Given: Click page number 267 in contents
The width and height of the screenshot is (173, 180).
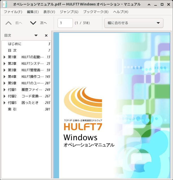Looking at the screenshot, I should pos(48,96).
